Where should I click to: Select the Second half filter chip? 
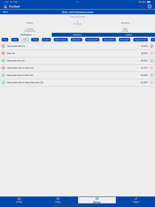coord(140,40)
